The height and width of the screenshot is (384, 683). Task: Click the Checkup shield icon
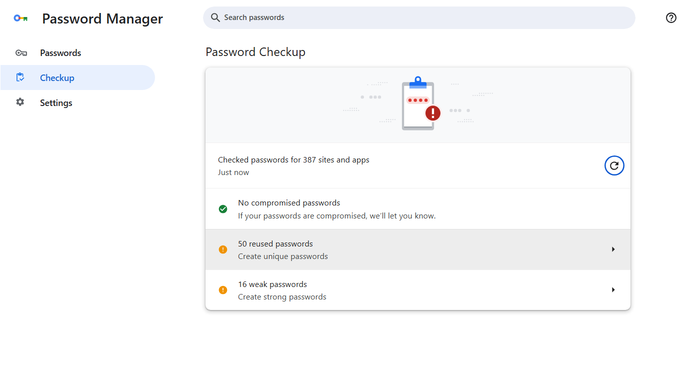click(20, 77)
